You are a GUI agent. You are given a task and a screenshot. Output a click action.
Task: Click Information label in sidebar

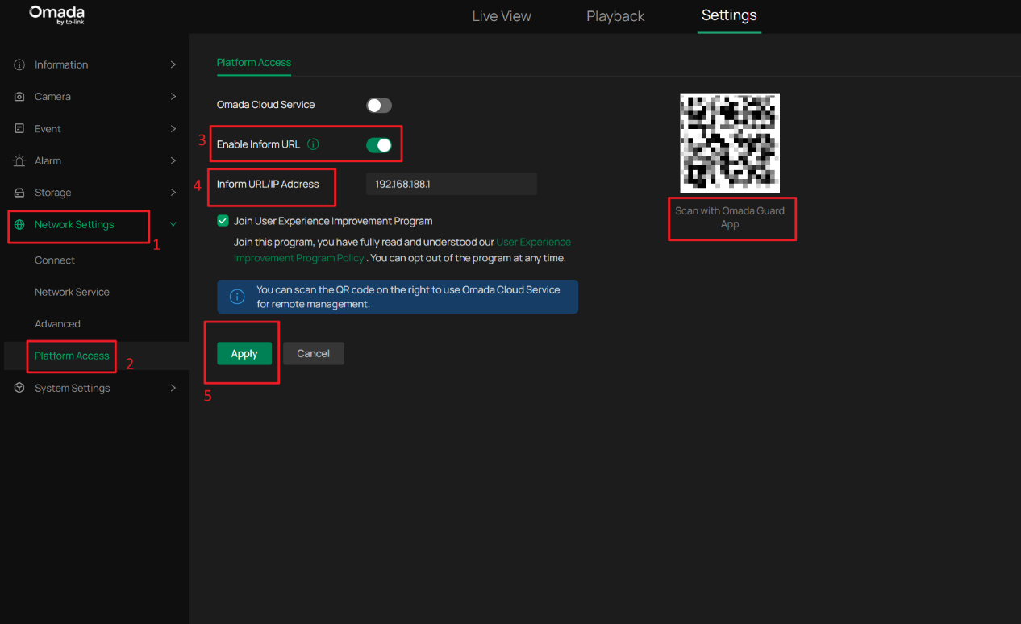pyautogui.click(x=61, y=64)
